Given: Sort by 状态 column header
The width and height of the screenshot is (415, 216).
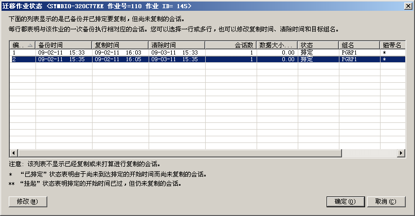Looking at the screenshot, I should pos(318,45).
